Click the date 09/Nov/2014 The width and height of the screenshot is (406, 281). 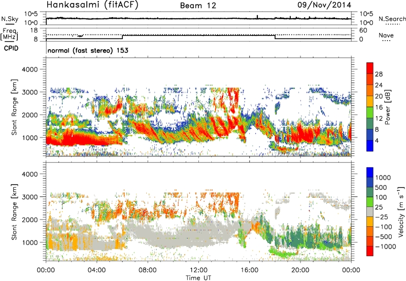coord(324,5)
